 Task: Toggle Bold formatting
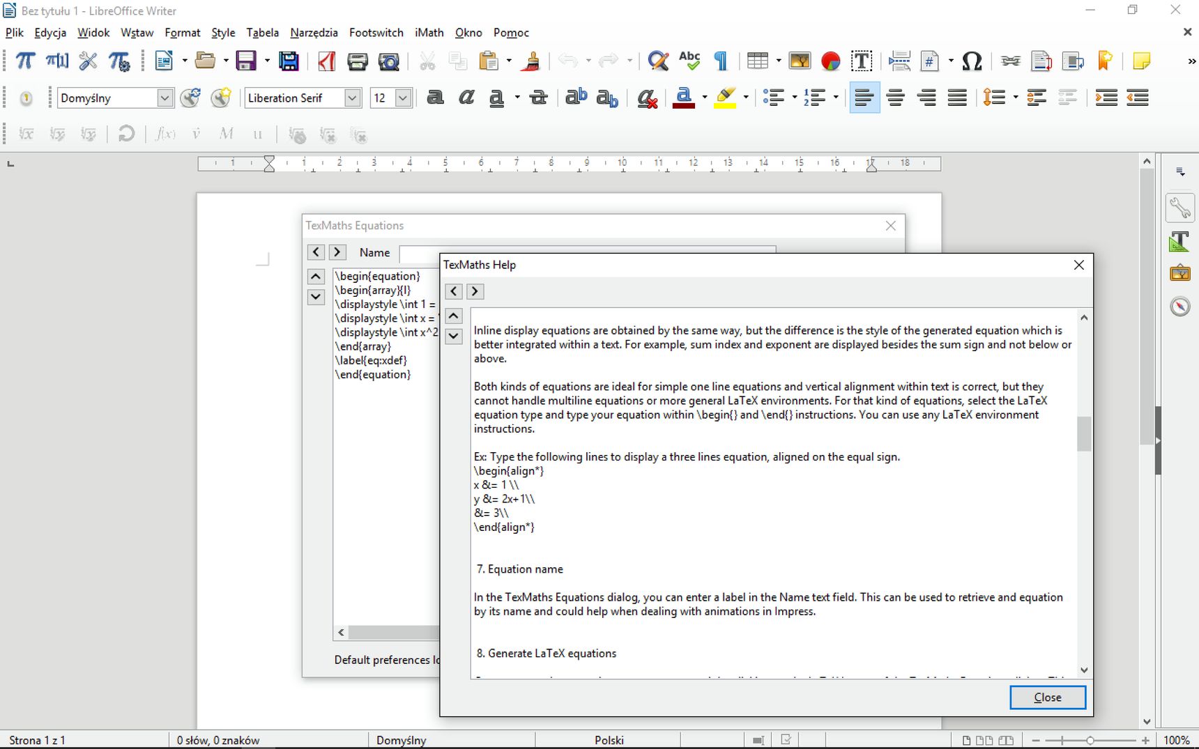click(435, 98)
